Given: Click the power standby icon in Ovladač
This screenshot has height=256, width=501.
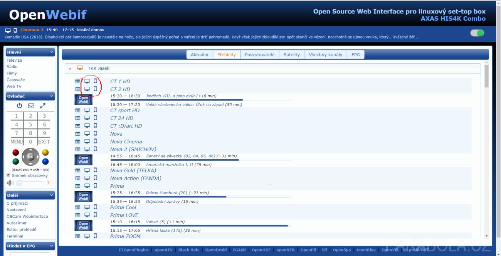Looking at the screenshot, I should click(x=19, y=106).
